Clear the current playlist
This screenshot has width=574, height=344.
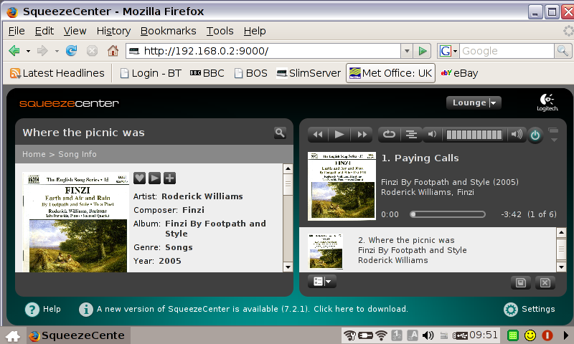click(x=545, y=282)
